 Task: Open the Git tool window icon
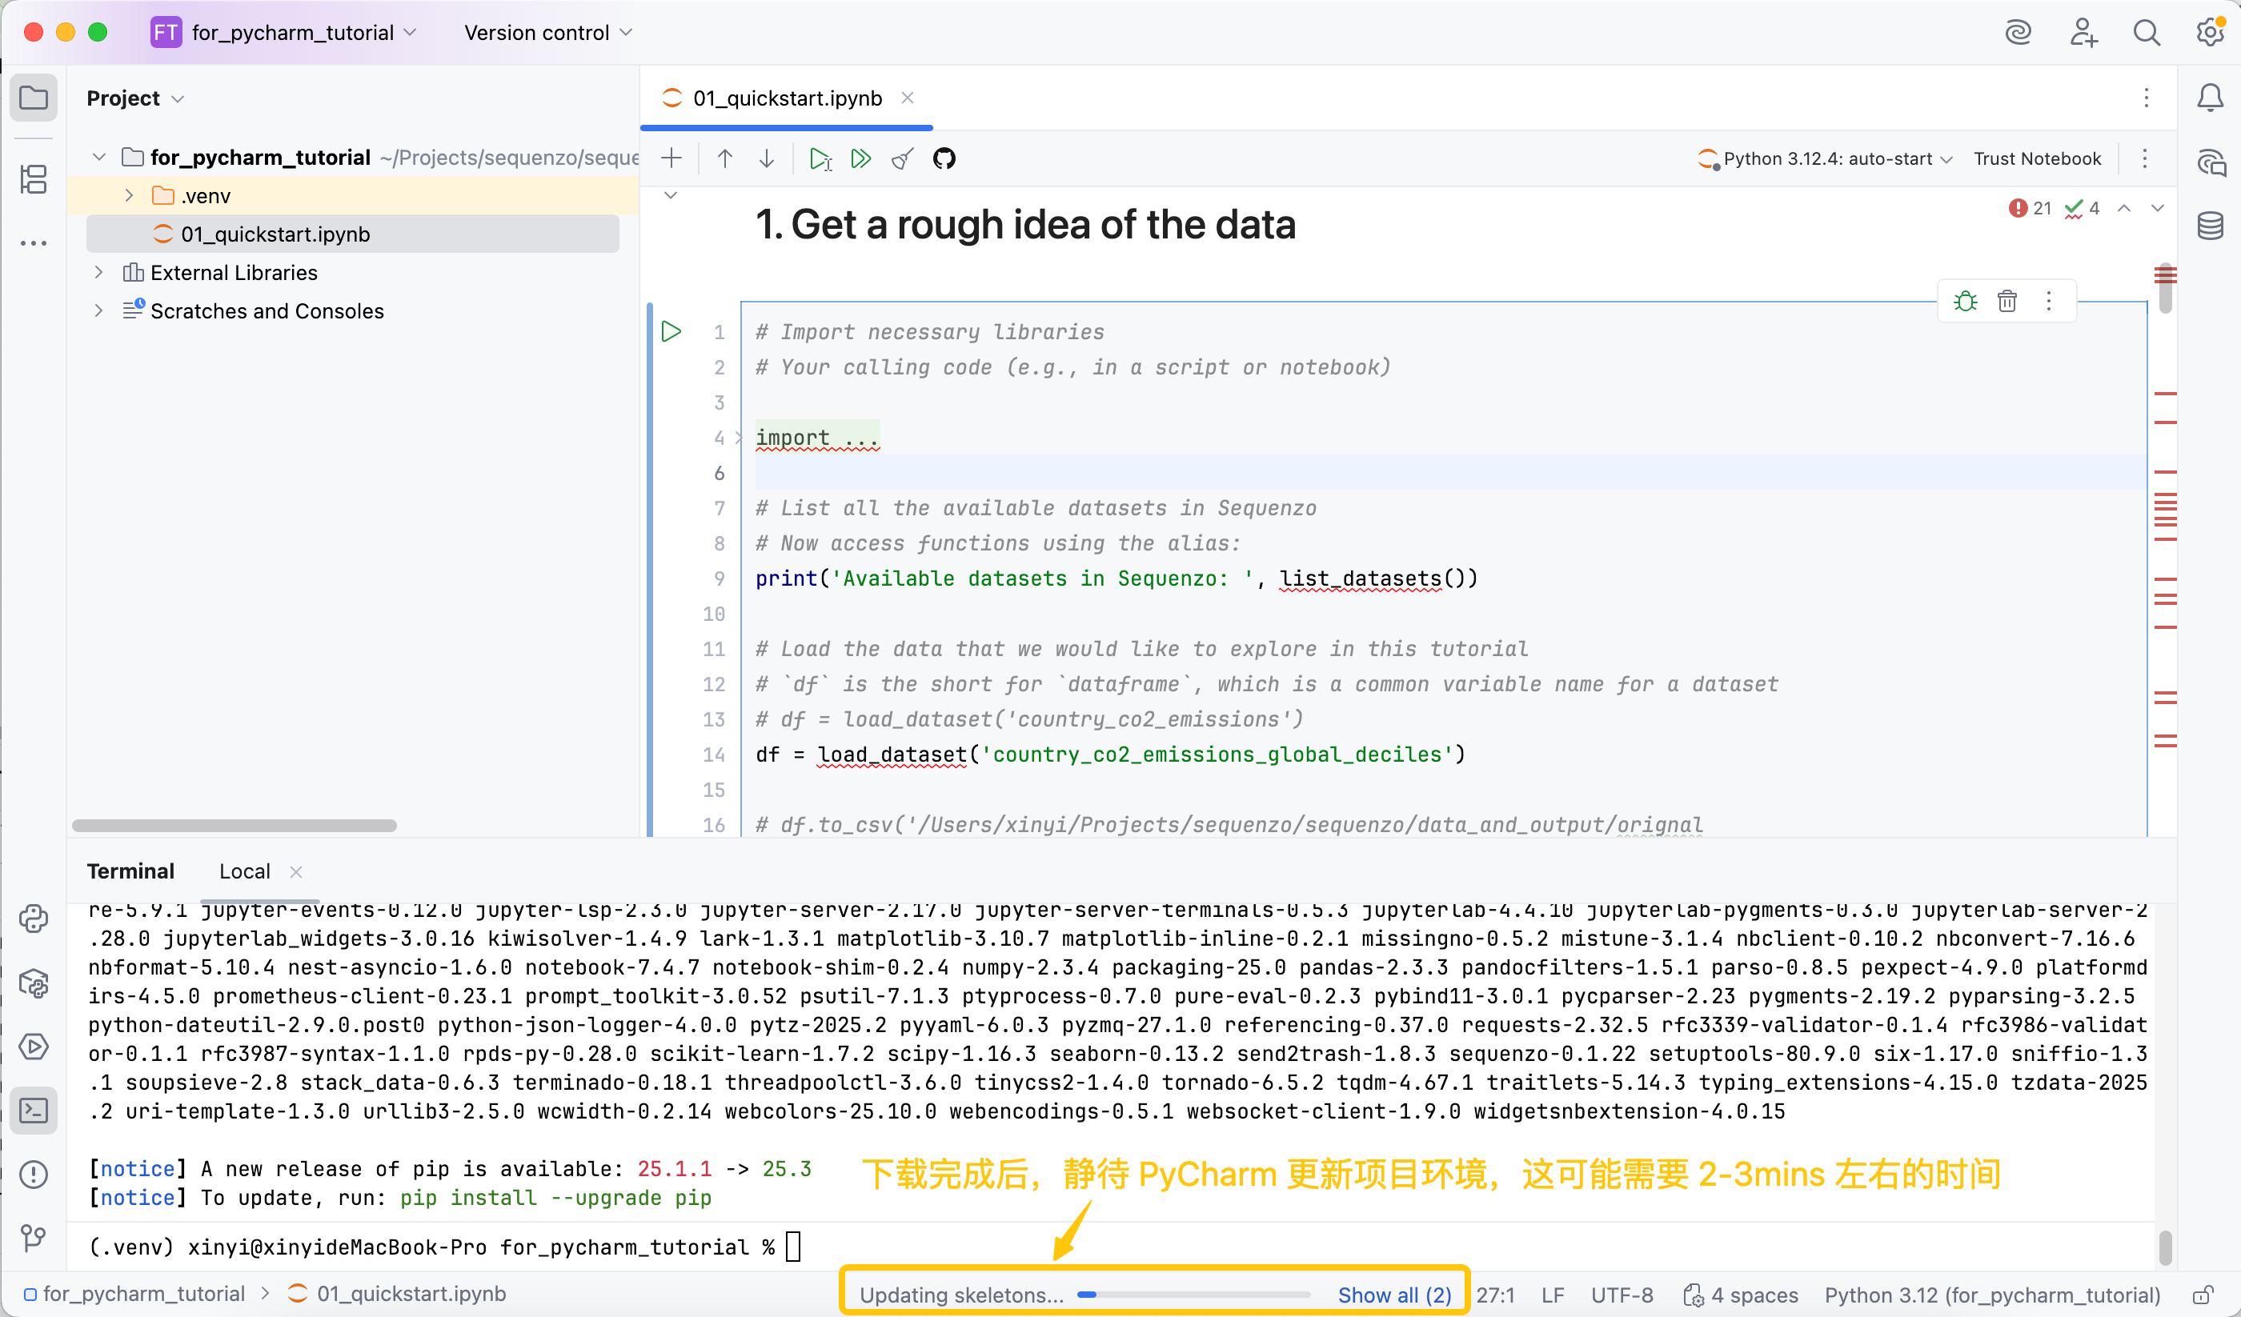tap(34, 1237)
